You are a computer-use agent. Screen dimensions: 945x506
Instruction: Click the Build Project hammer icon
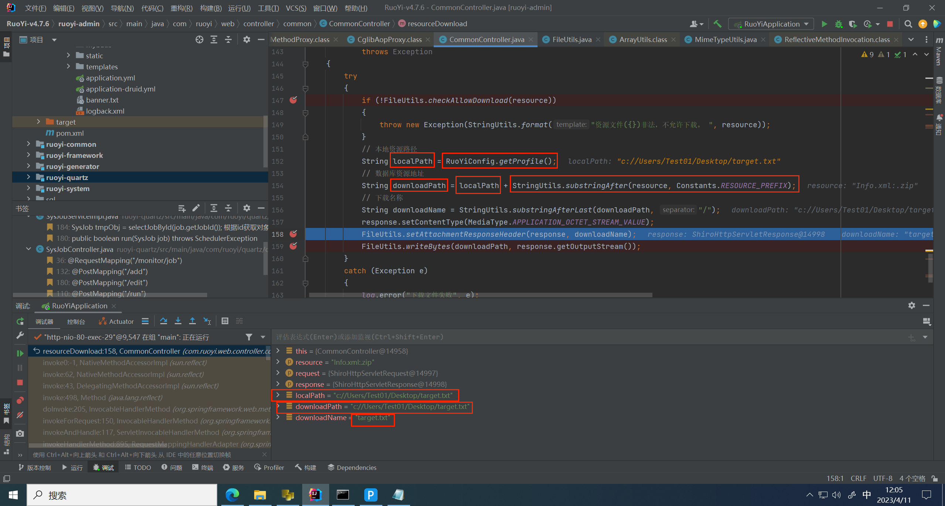717,24
